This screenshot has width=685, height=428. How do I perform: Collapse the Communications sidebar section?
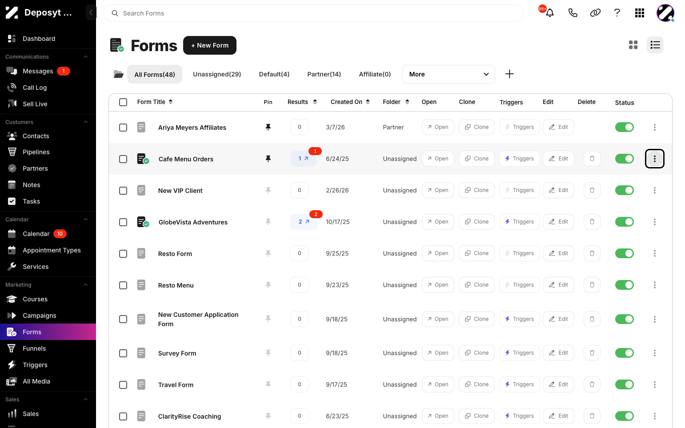pyautogui.click(x=86, y=57)
